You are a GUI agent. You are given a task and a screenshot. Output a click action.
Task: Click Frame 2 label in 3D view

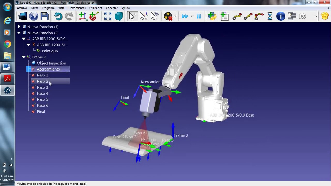tap(181, 135)
